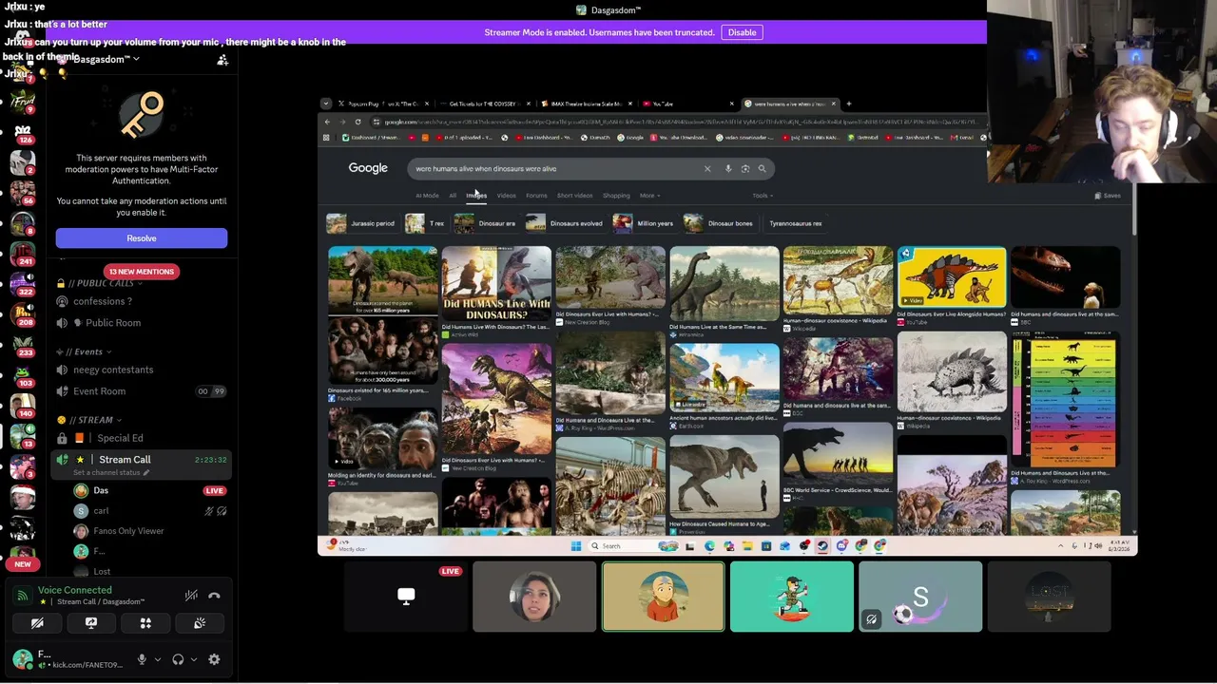The height and width of the screenshot is (684, 1217).
Task: Open the live screen share tile
Action: 406,597
